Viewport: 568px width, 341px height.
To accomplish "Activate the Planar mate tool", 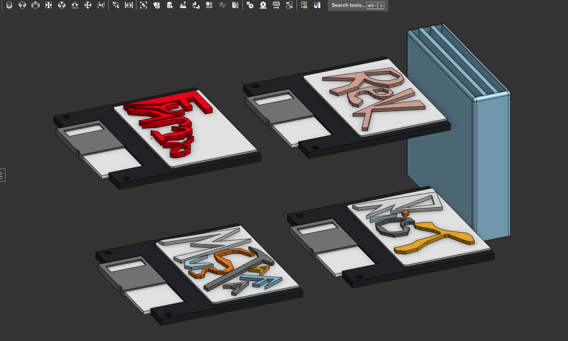I will [49, 5].
